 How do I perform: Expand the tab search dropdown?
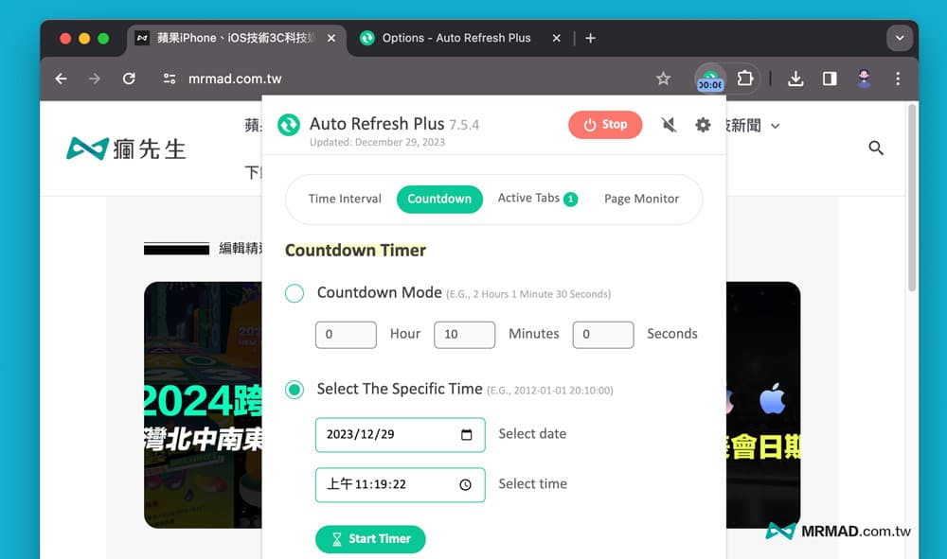click(900, 38)
